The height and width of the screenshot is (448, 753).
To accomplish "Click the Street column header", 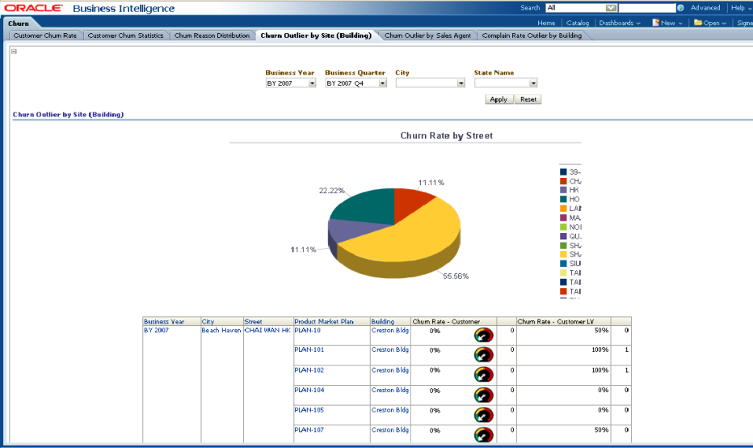I will [x=253, y=322].
